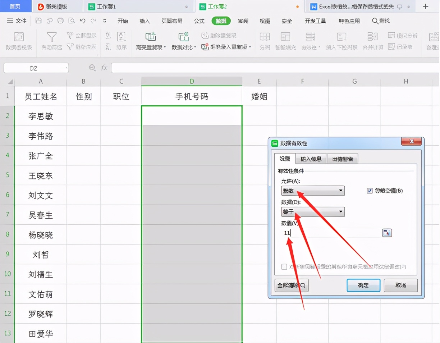Switch to the 开始 ribbon tab
This screenshot has height=343, width=440.
(x=123, y=21)
